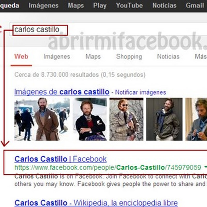Select the Web results tab
The height and width of the screenshot is (207, 207).
coord(21,57)
